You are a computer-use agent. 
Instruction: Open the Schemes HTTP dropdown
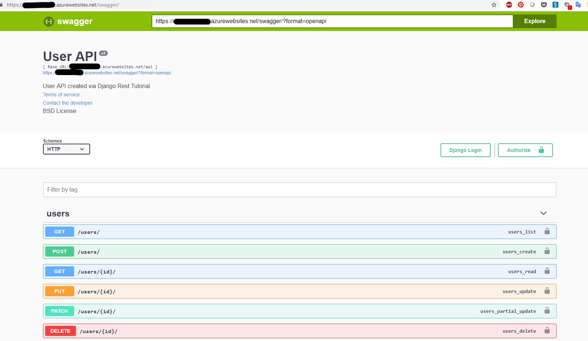66,149
